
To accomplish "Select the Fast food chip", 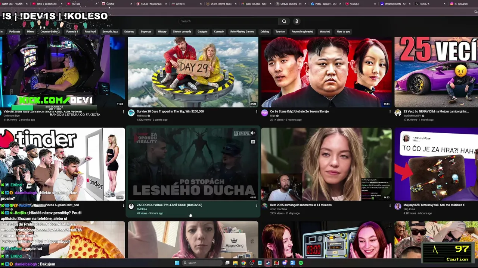I will 90,32.
